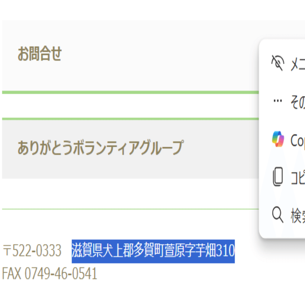Click the postal code 522-0333

click(x=37, y=251)
